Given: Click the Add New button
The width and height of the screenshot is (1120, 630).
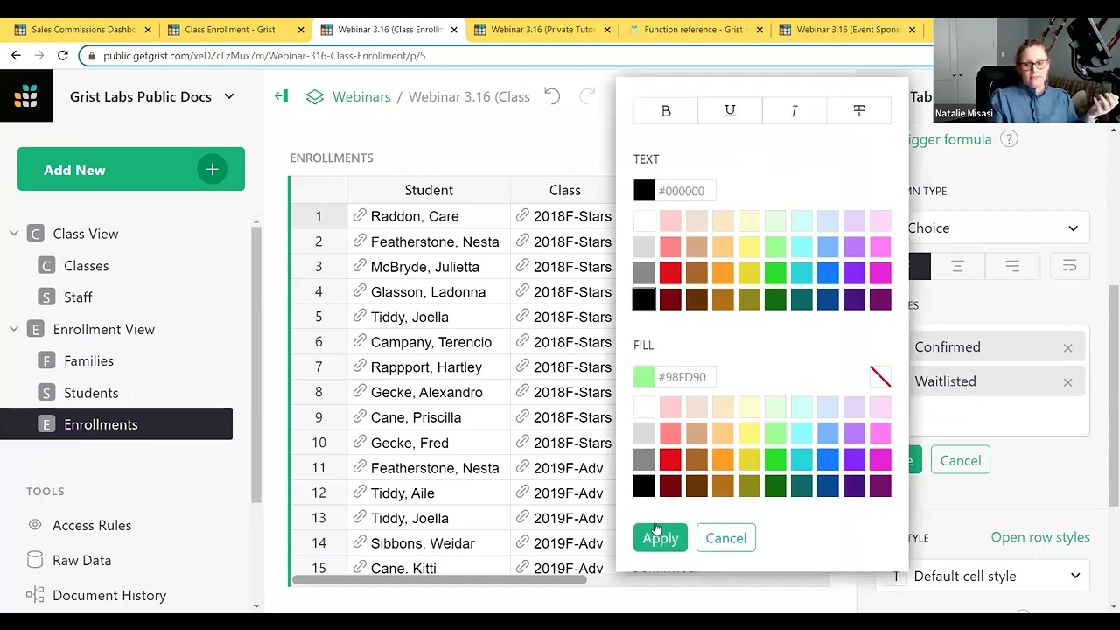Looking at the screenshot, I should coord(131,170).
